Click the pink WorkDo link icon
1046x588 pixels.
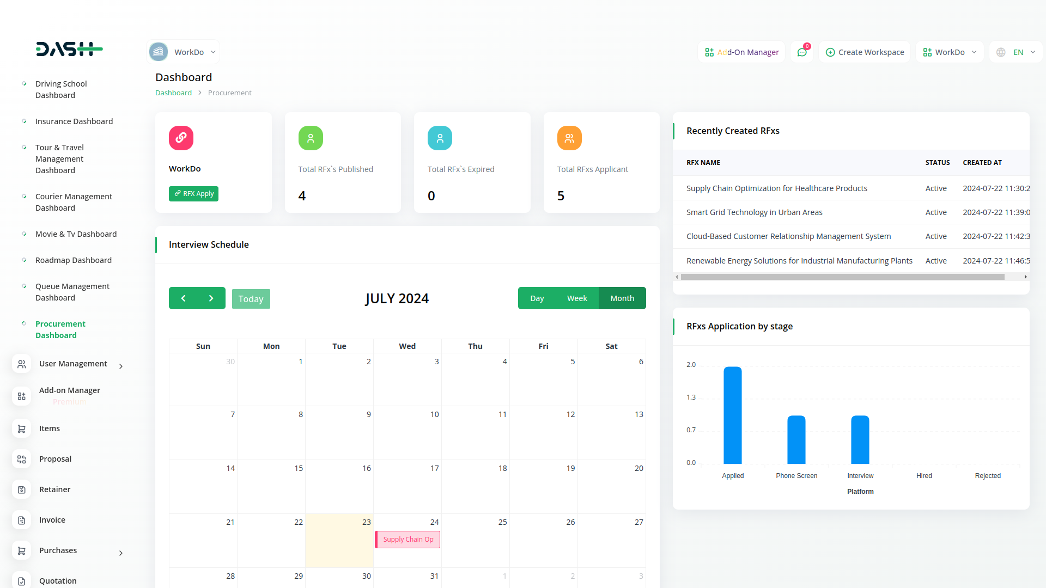tap(181, 138)
